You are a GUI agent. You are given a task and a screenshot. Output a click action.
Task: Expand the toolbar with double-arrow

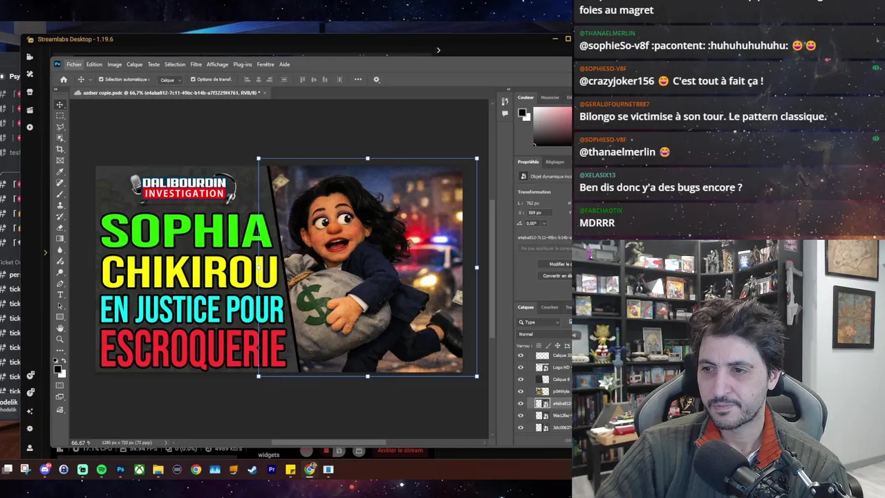pyautogui.click(x=55, y=89)
